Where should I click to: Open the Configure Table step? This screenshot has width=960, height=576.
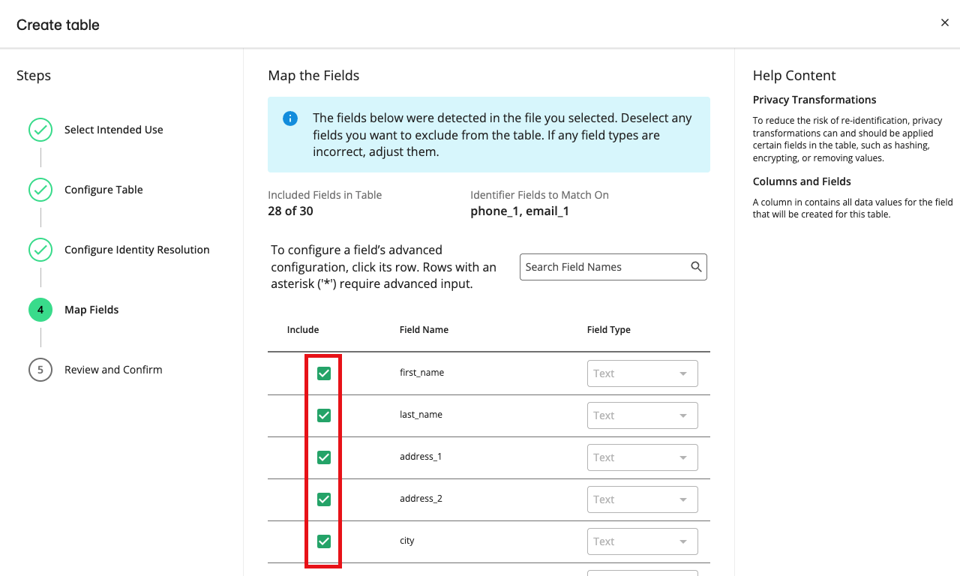[x=103, y=190]
